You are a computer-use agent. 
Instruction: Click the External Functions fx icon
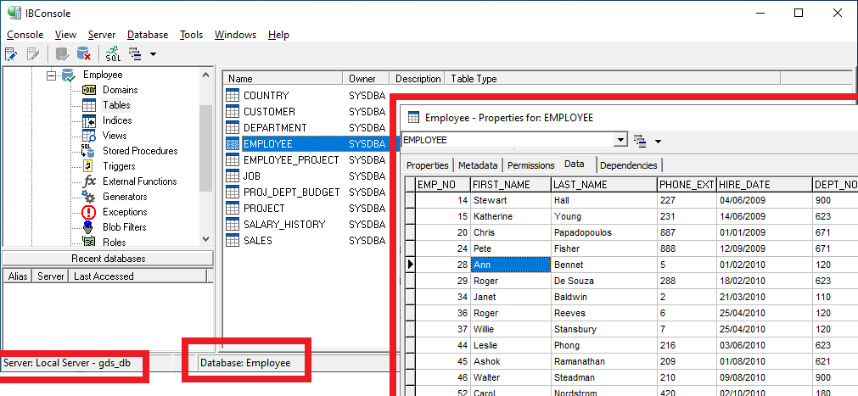pyautogui.click(x=88, y=181)
